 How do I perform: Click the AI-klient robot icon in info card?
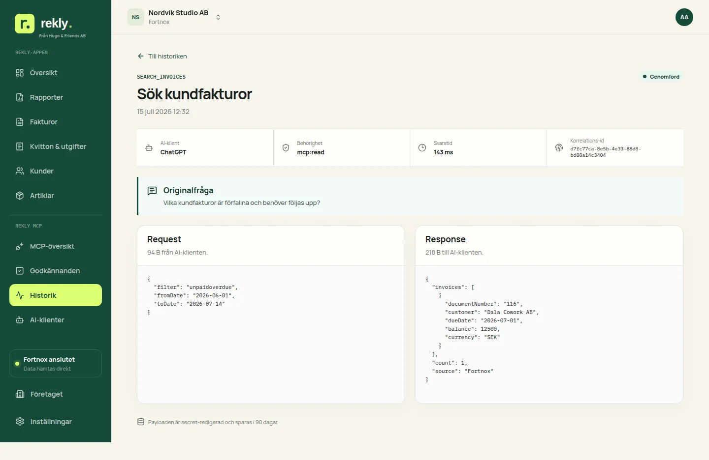click(x=149, y=148)
